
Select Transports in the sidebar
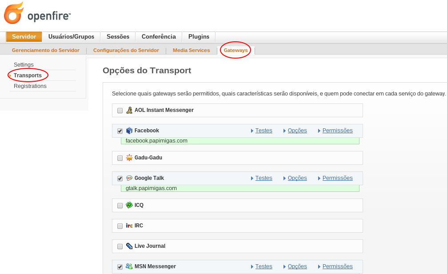[x=28, y=75]
